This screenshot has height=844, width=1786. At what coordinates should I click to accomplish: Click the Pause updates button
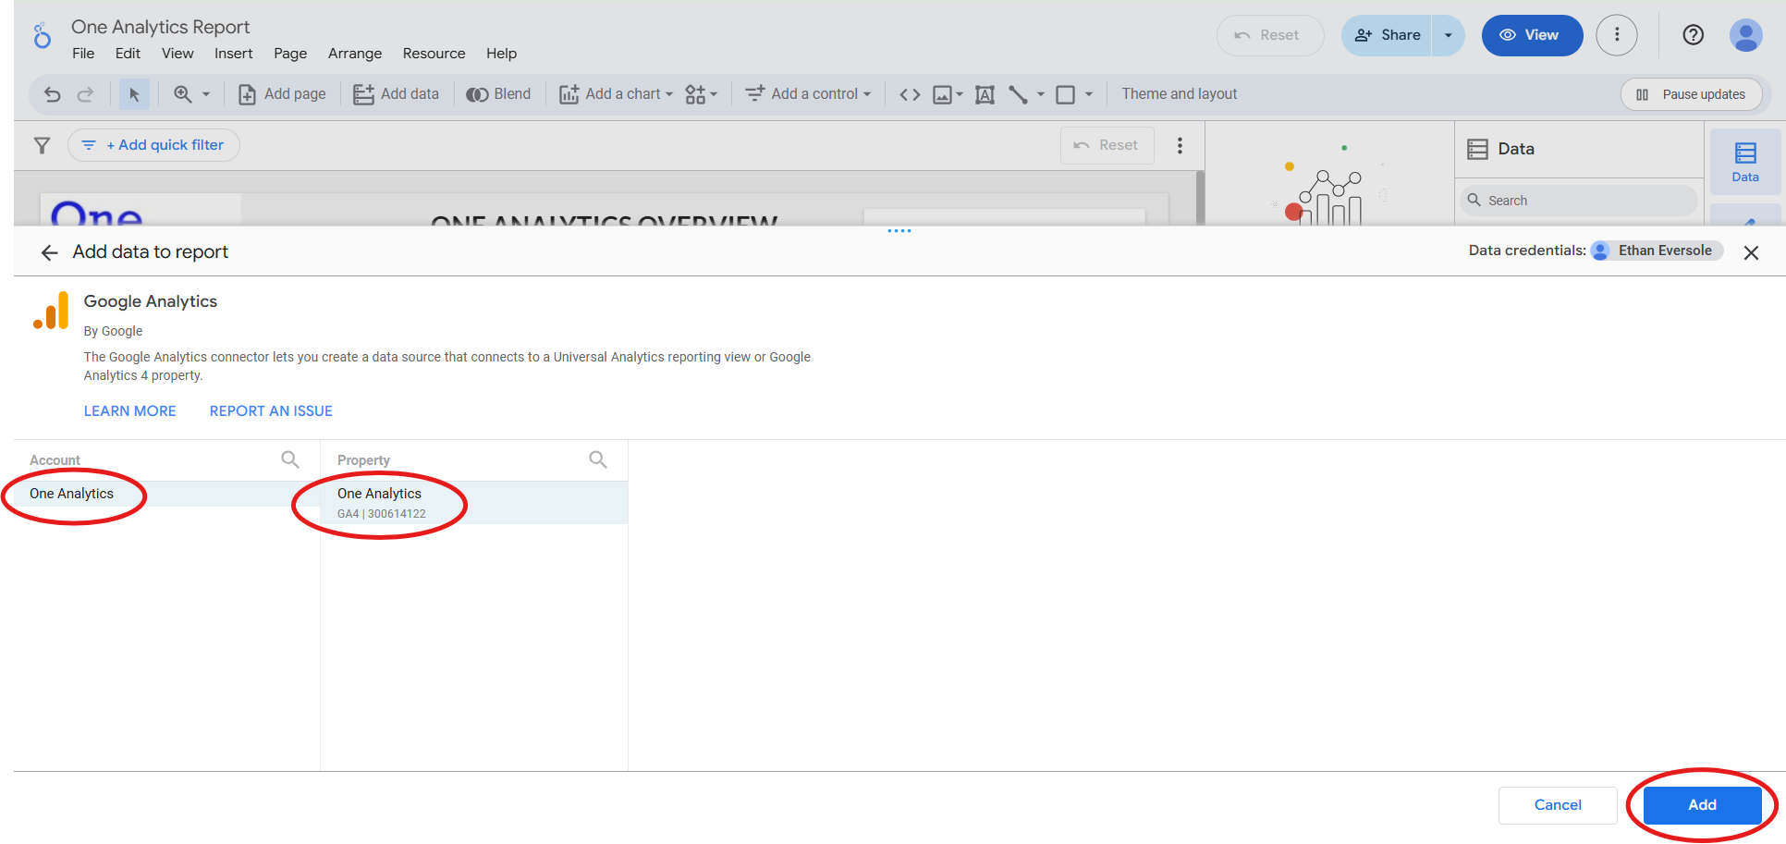1691,94
